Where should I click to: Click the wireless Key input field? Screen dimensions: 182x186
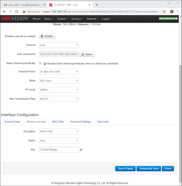click(x=59, y=150)
